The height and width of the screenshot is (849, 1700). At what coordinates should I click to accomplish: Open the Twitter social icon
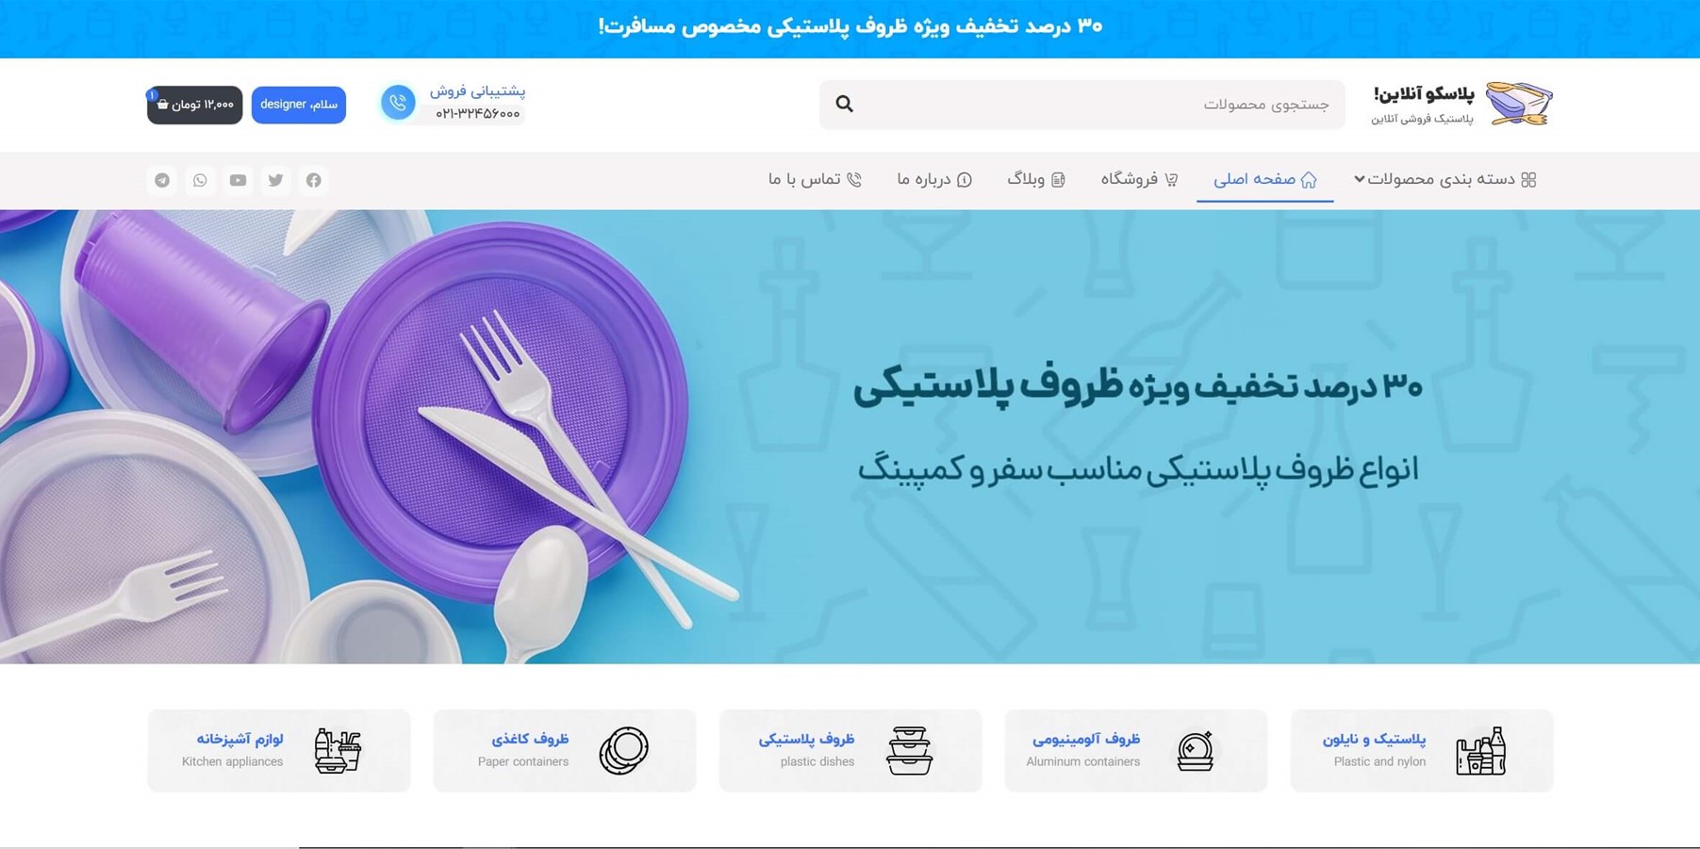click(x=275, y=180)
